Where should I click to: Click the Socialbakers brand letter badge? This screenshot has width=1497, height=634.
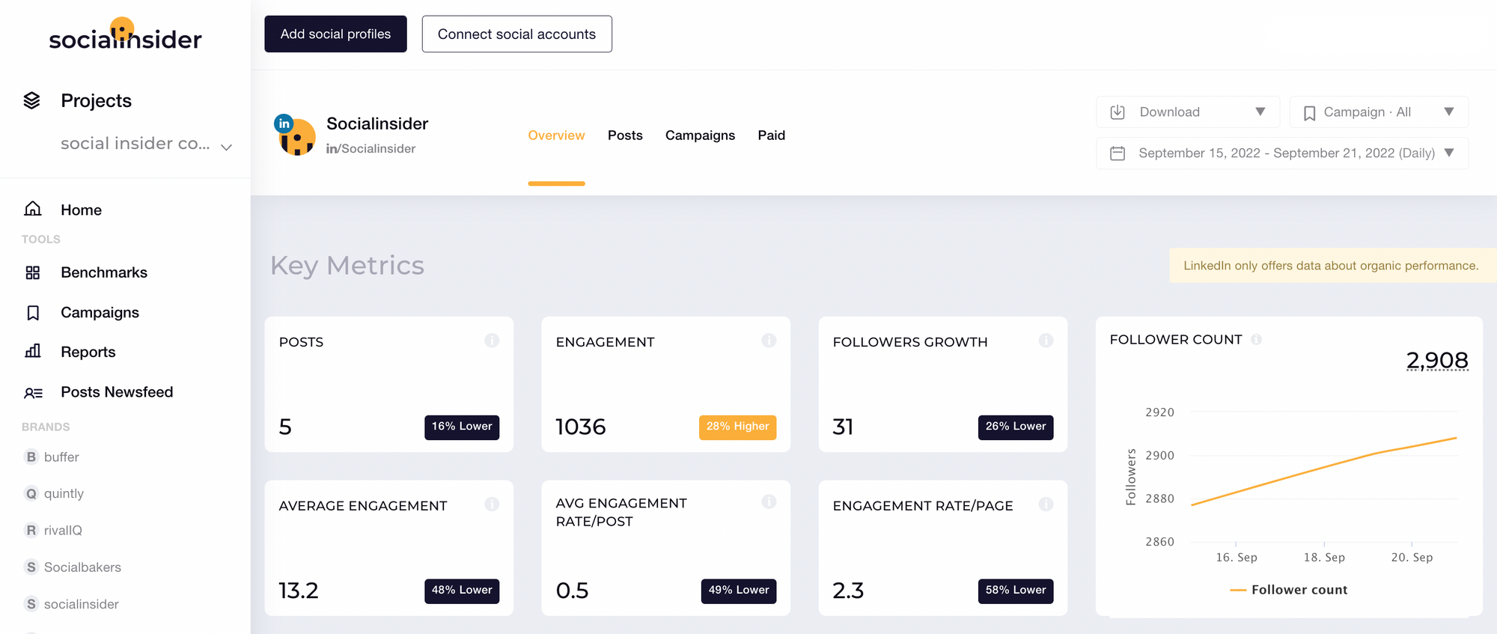click(x=31, y=567)
